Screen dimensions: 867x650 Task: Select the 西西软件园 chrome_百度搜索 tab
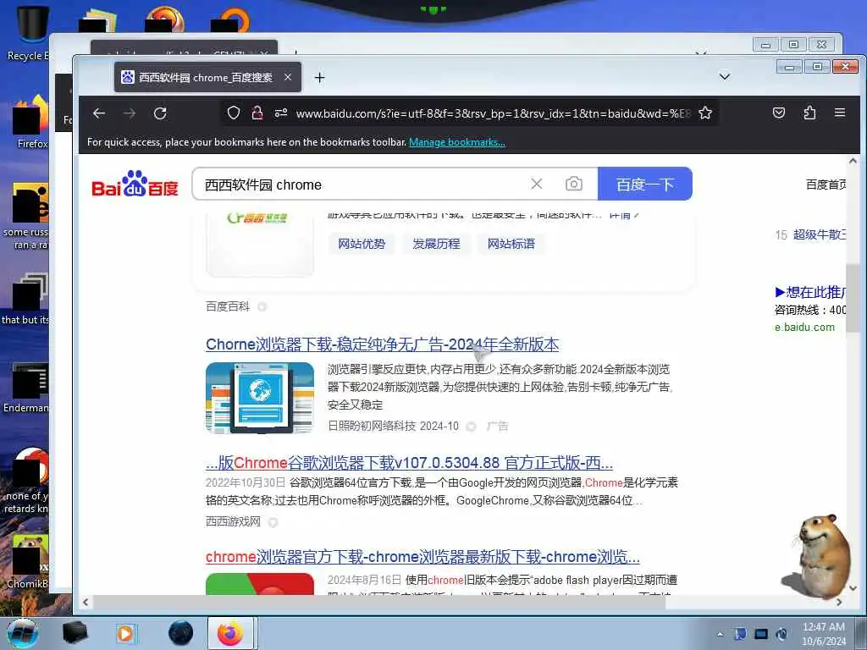(x=207, y=77)
